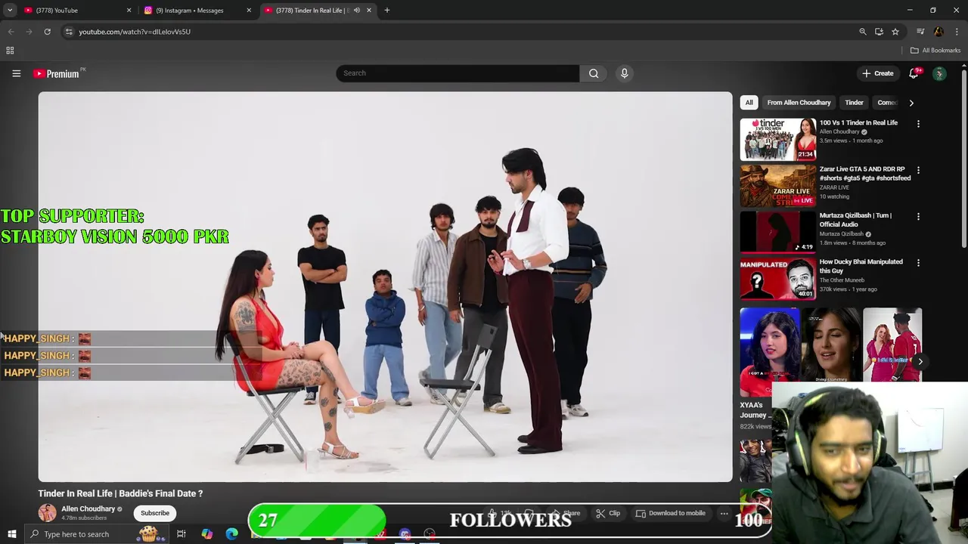Screen dimensions: 968x544
Task: Show next Shorts with the right chevron
Action: click(920, 361)
